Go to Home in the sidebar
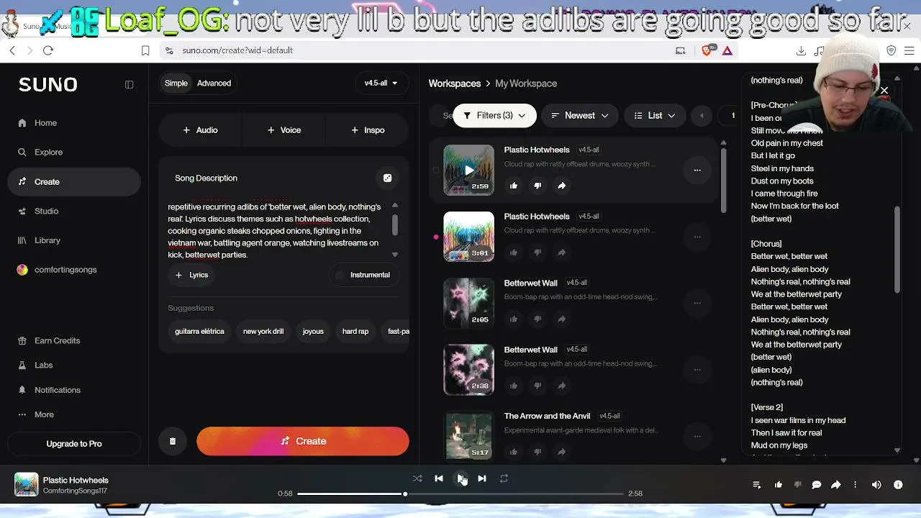 click(74, 123)
